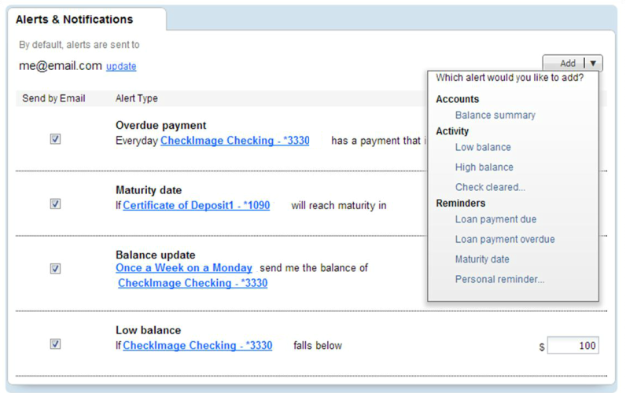Open CheckImage Checking link under Overdue payment
Viewport: 626px width, 393px height.
(234, 141)
